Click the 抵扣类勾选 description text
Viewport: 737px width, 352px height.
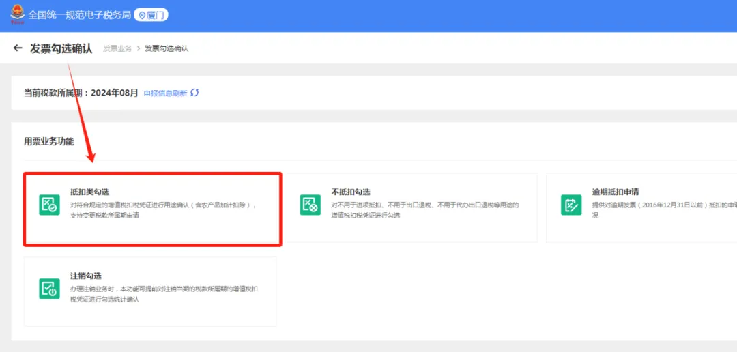click(163, 211)
